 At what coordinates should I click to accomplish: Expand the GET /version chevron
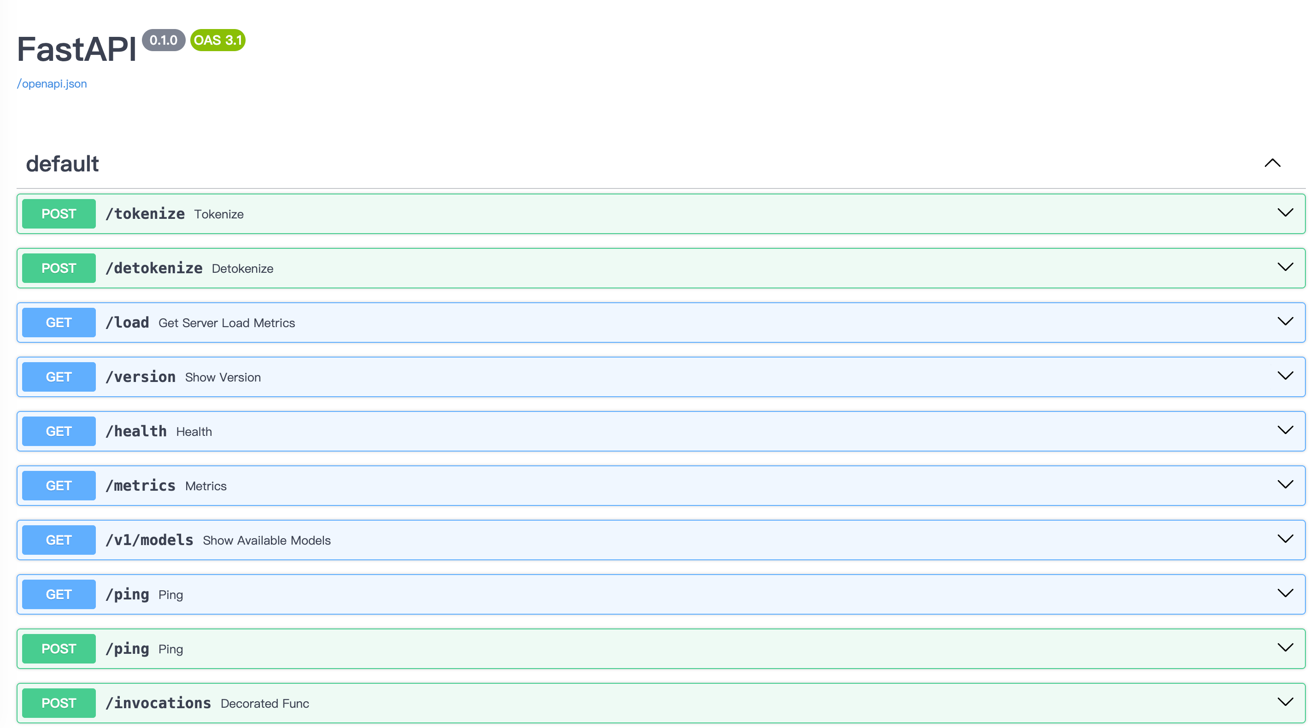coord(1285,376)
